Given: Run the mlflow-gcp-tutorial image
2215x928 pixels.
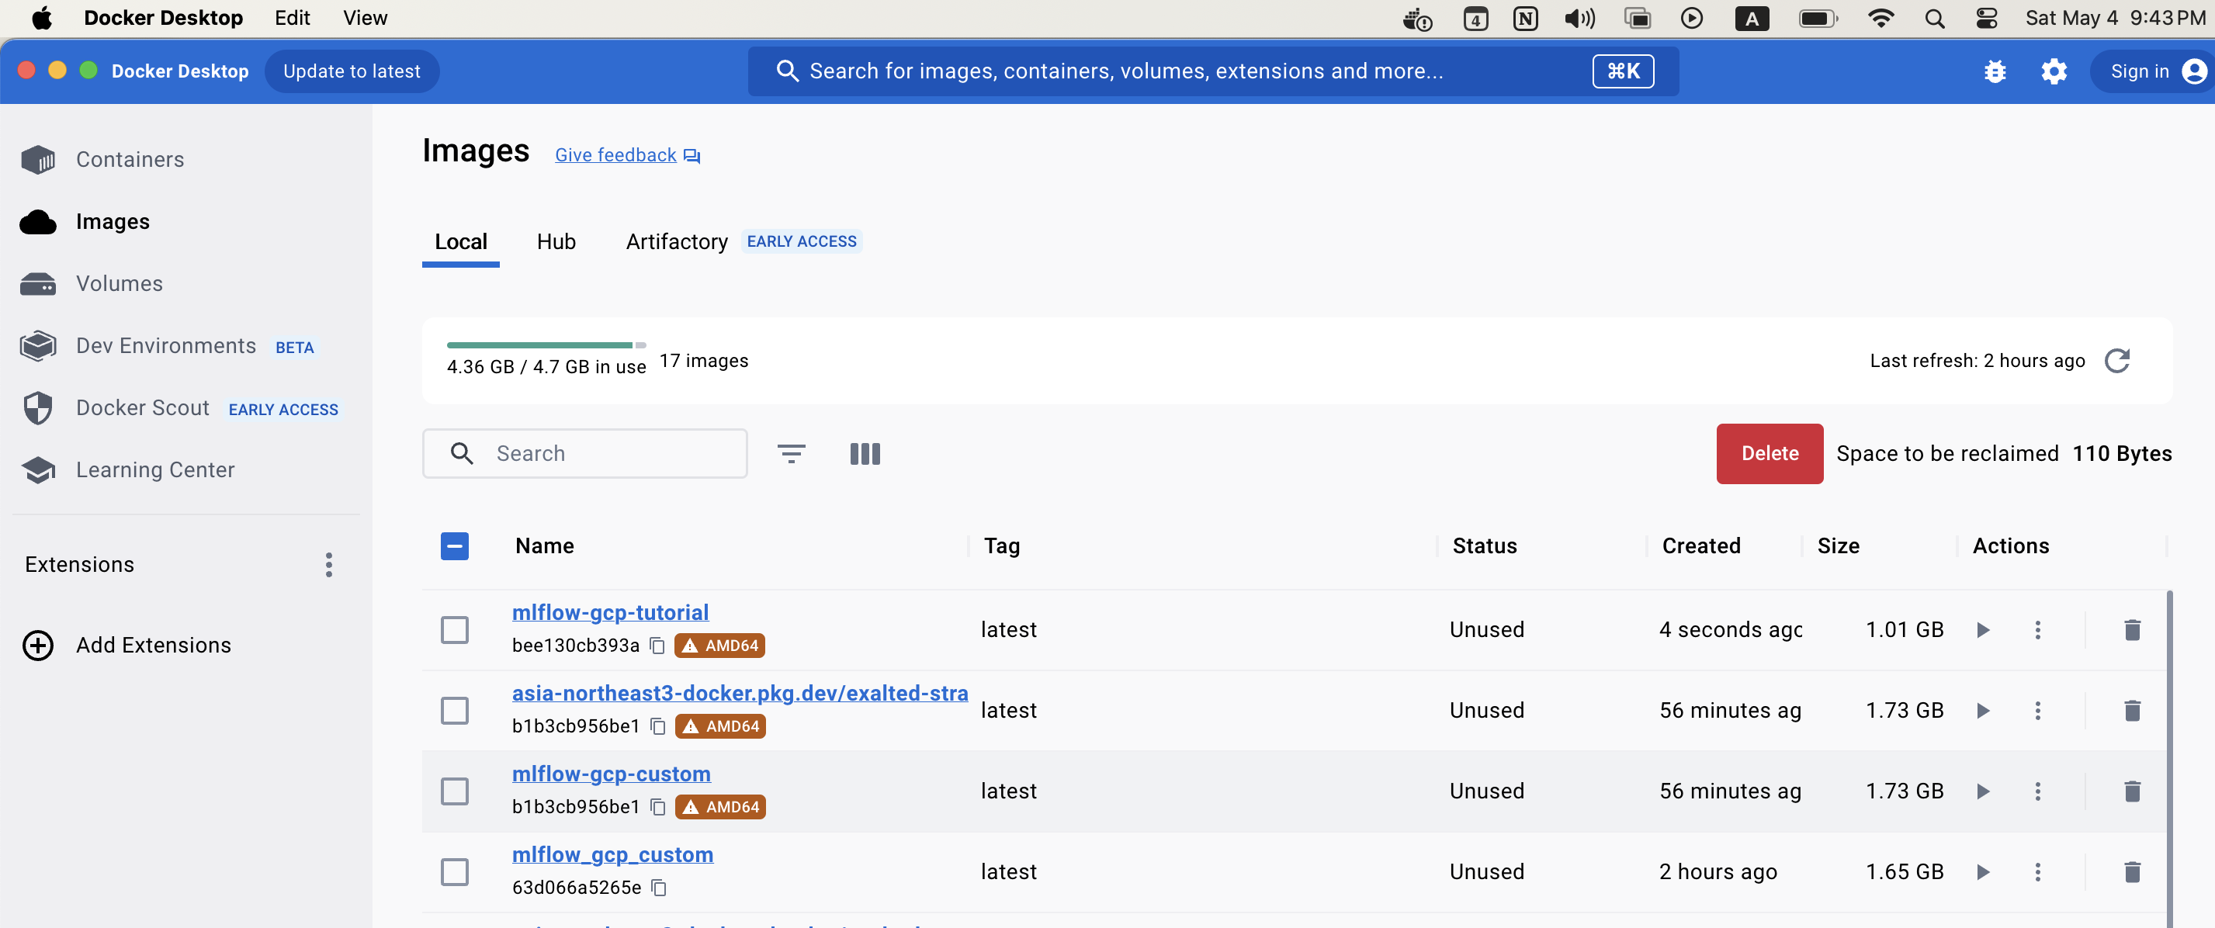Looking at the screenshot, I should pyautogui.click(x=1983, y=630).
